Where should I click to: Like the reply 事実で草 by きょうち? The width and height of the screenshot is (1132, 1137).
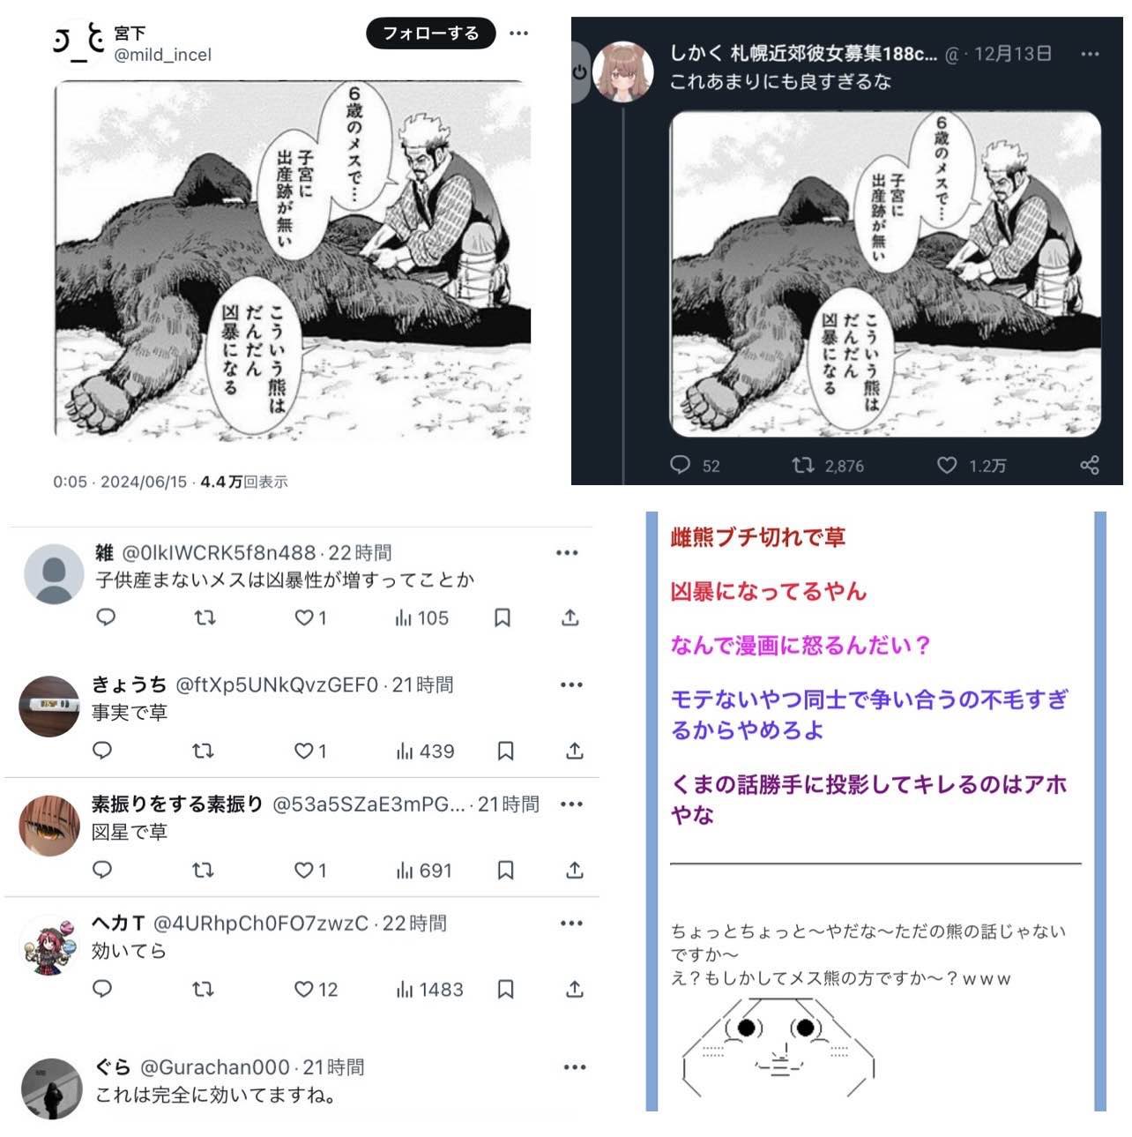(x=303, y=751)
